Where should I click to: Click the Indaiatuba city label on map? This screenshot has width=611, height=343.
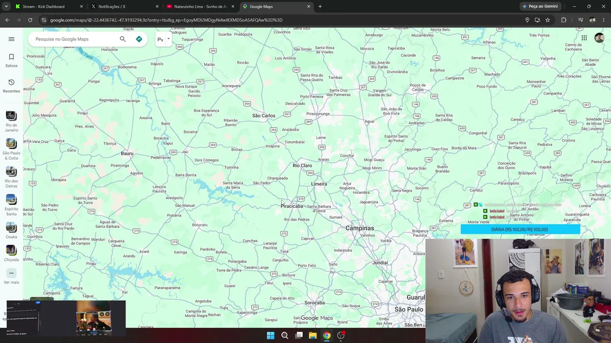tap(343, 251)
